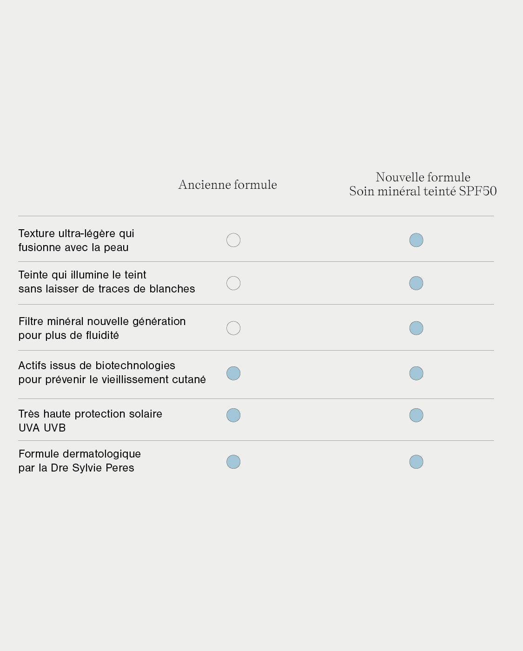Click Nouvelle formule dot for Formule dermatologique row
The height and width of the screenshot is (651, 523).
coord(416,462)
